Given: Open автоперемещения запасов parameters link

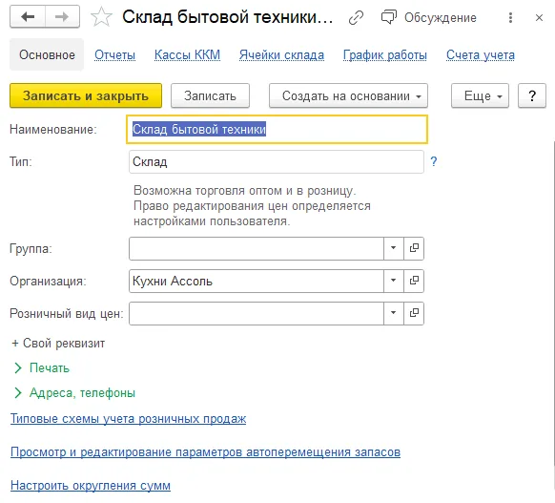Looking at the screenshot, I should pyautogui.click(x=205, y=452).
